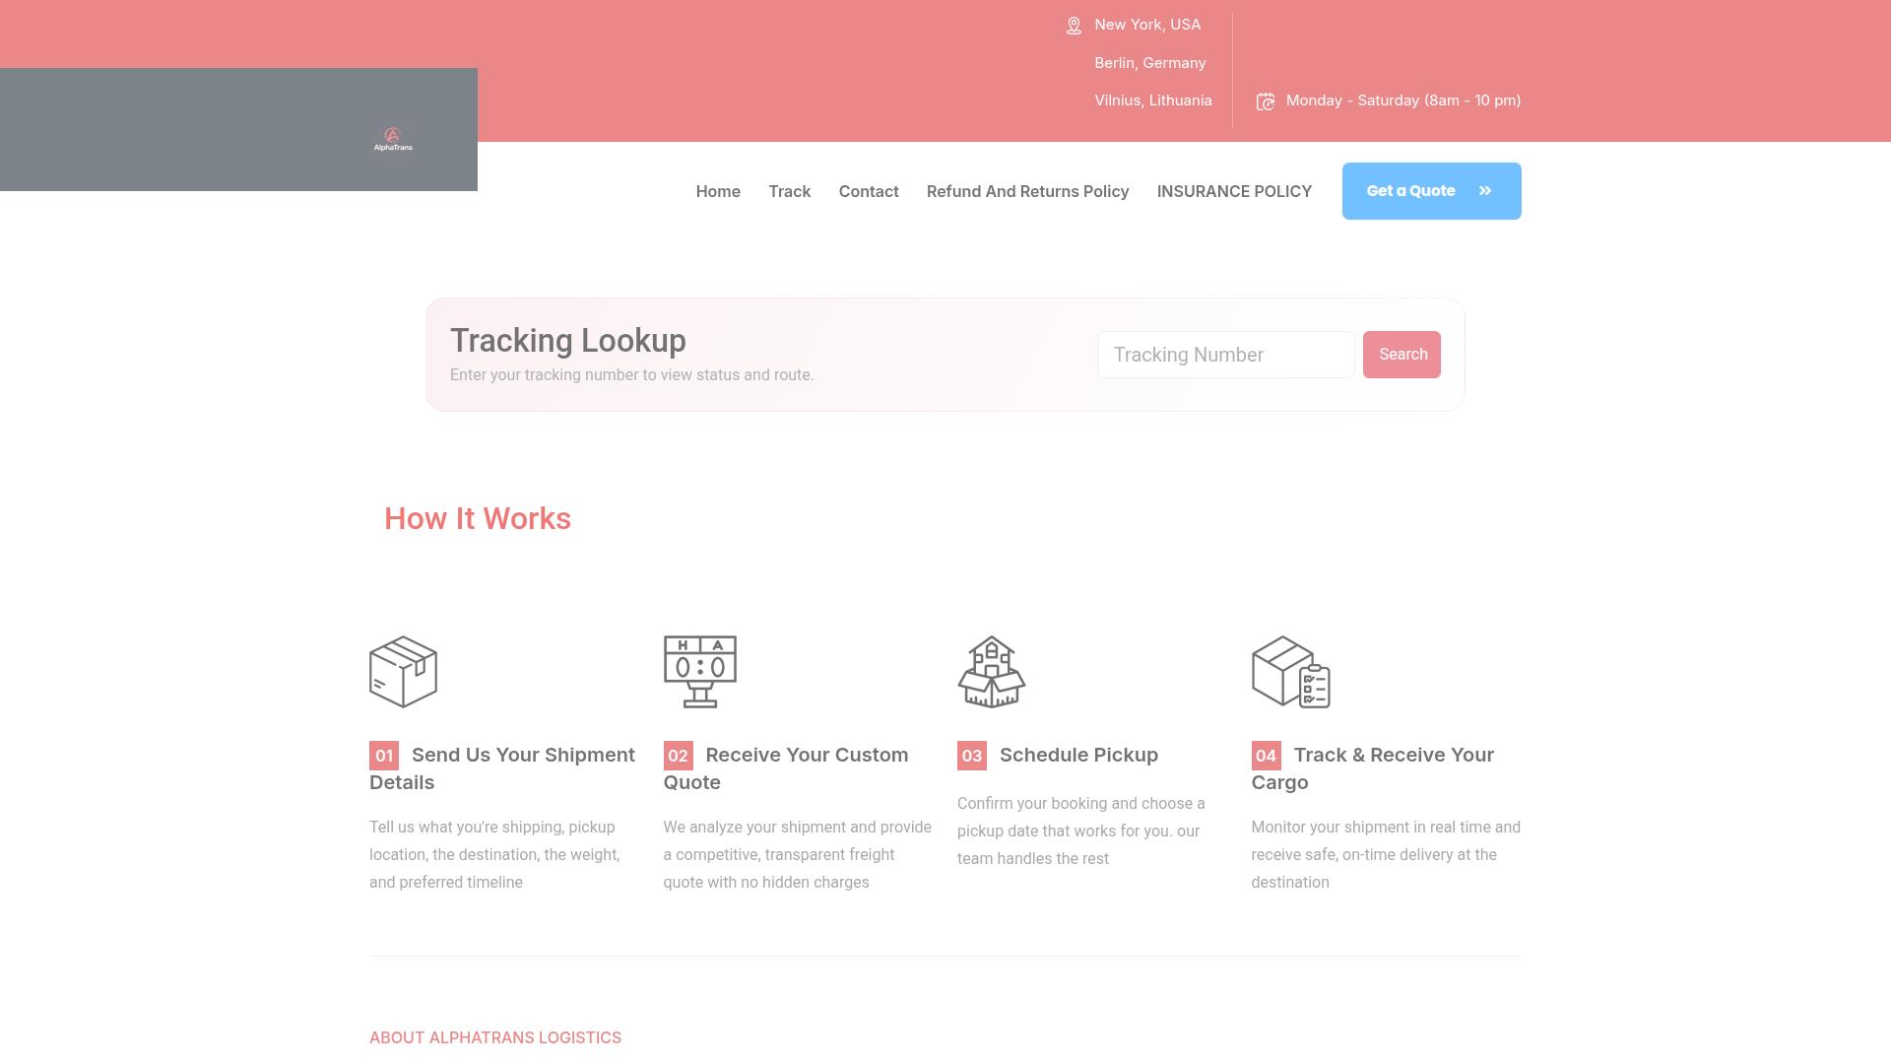Image resolution: width=1891 pixels, height=1064 pixels.
Task: Click Track & Receive Your Cargo title
Action: [x=1373, y=768]
